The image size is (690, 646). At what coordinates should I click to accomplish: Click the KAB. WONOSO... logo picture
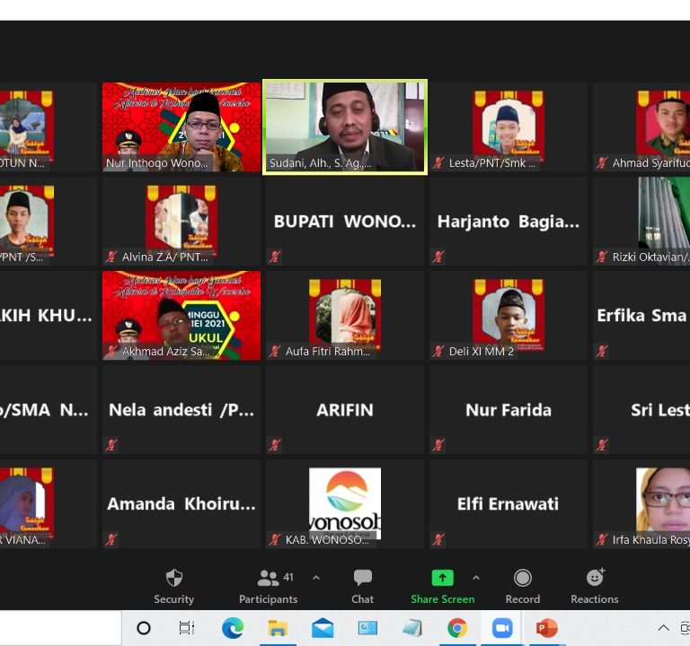(x=345, y=503)
